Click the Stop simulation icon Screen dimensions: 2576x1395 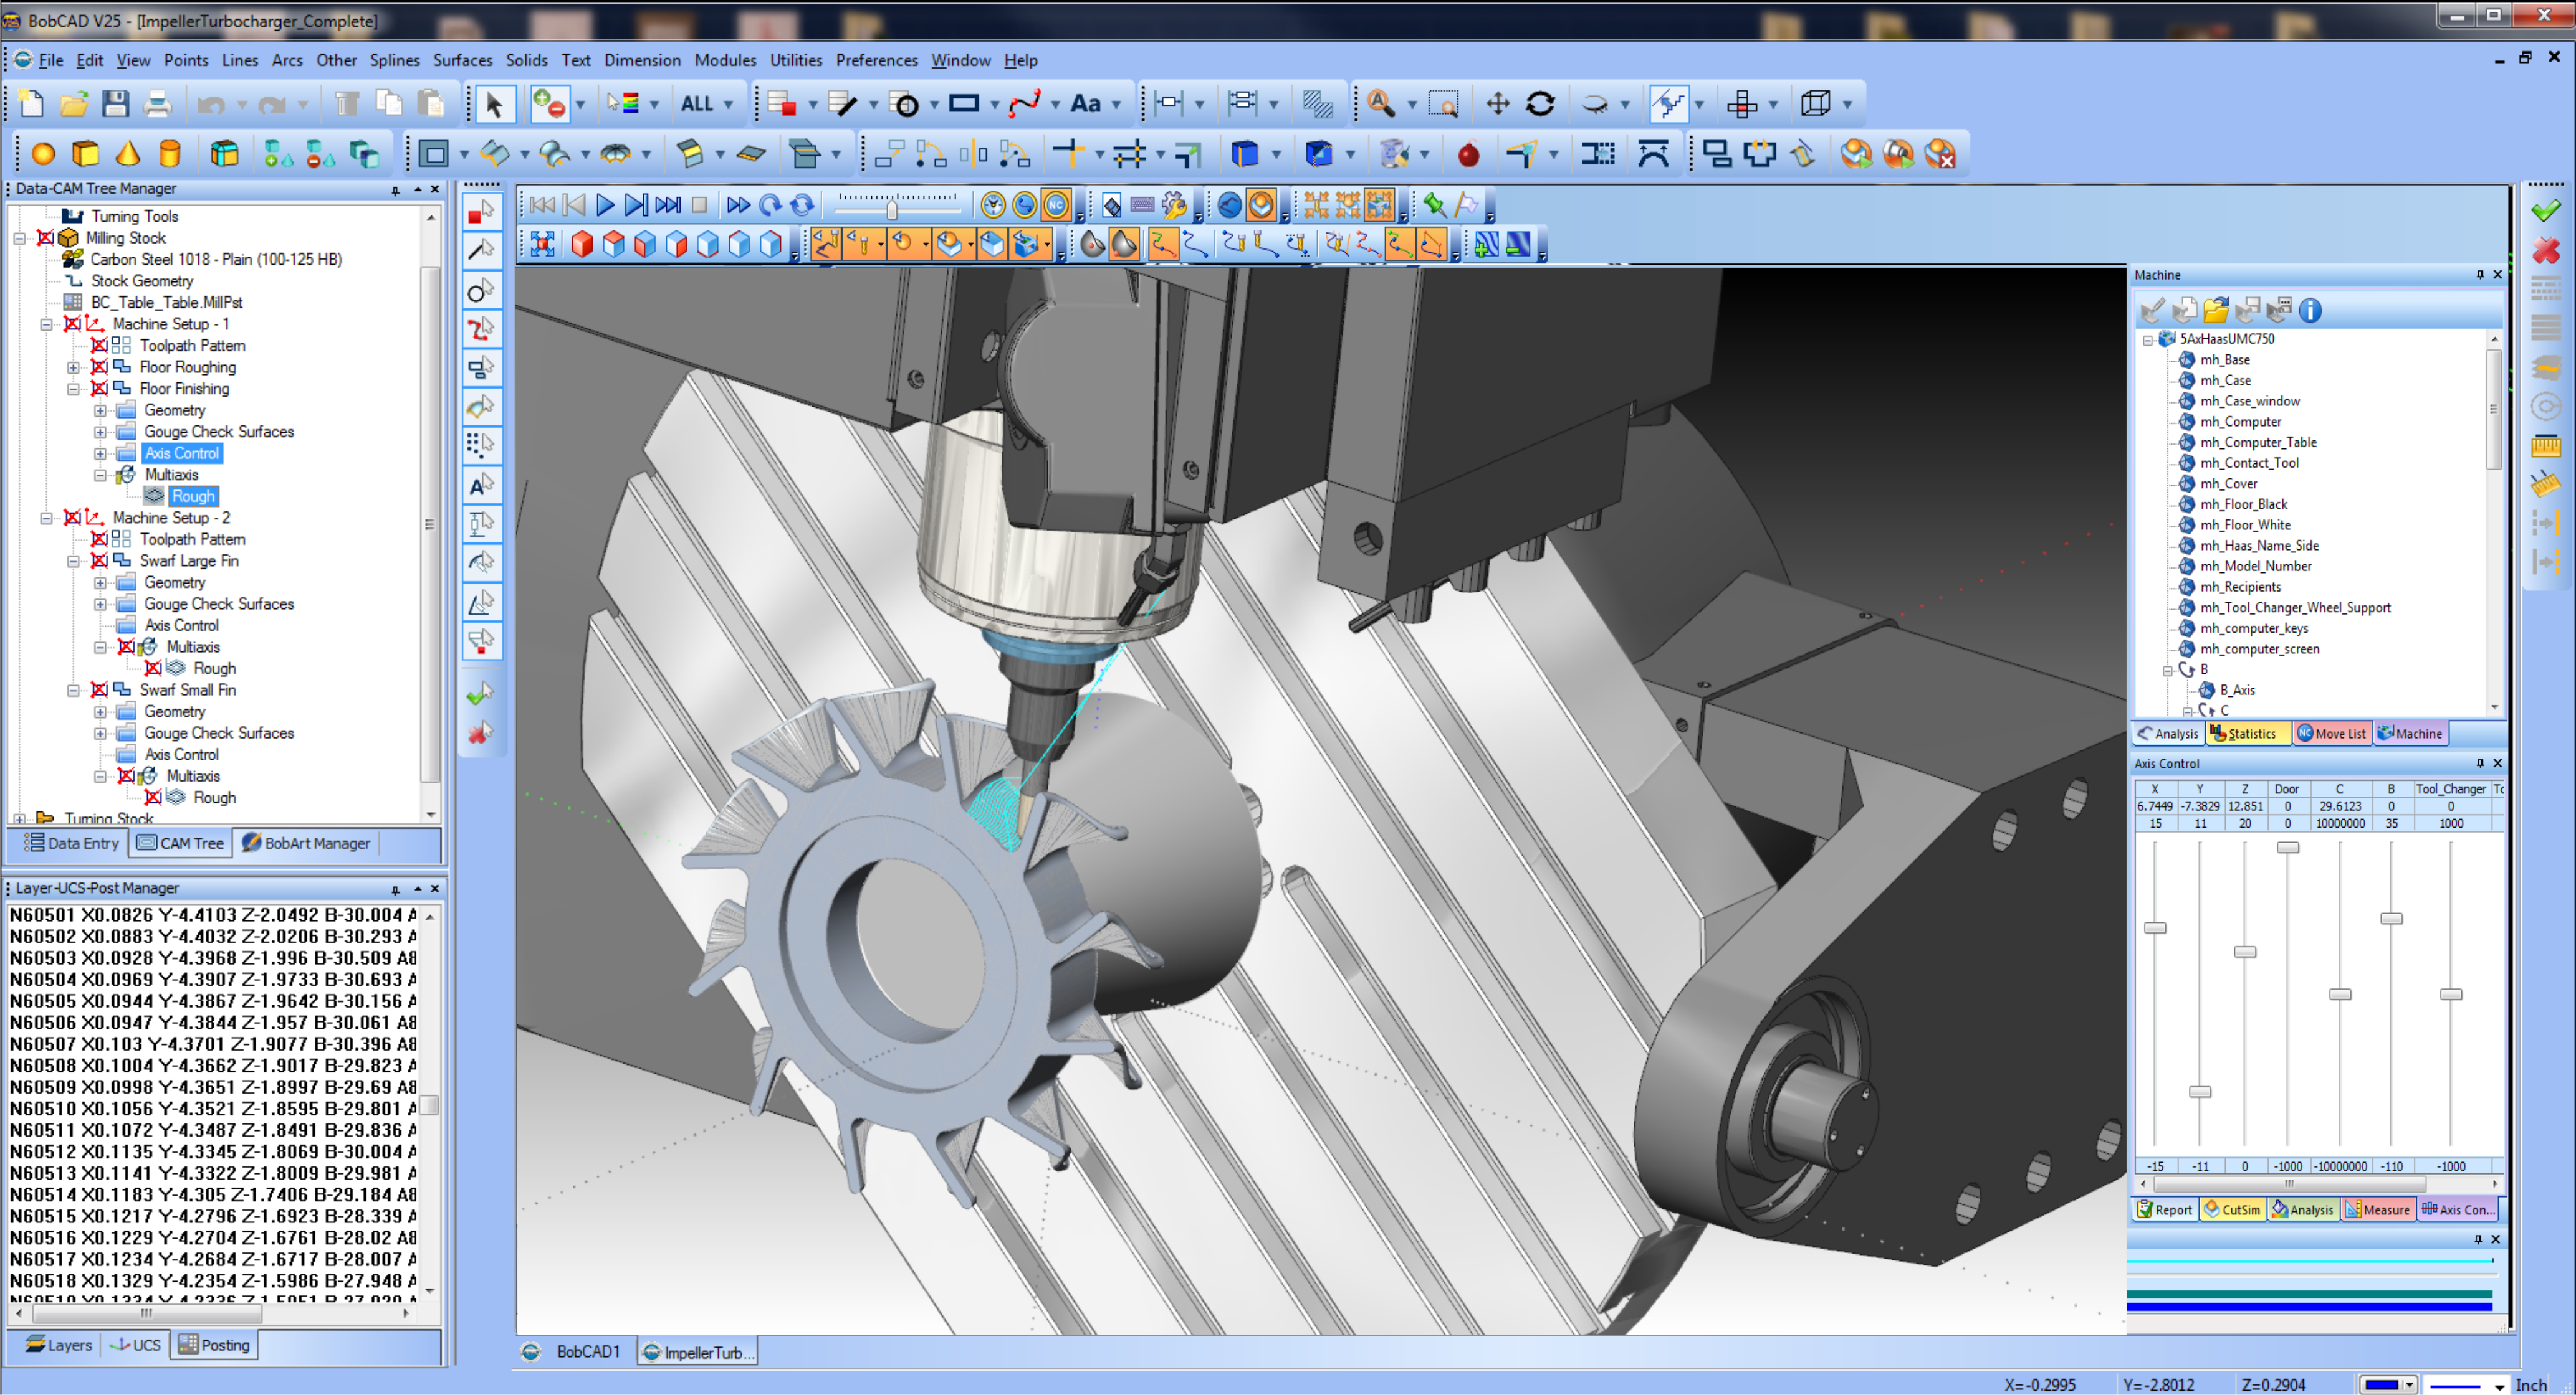700,204
